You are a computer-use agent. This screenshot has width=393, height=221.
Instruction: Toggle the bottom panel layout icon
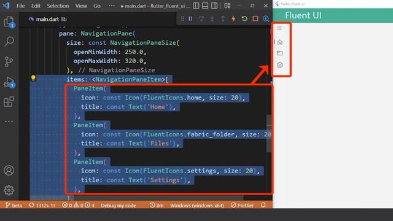205,6
